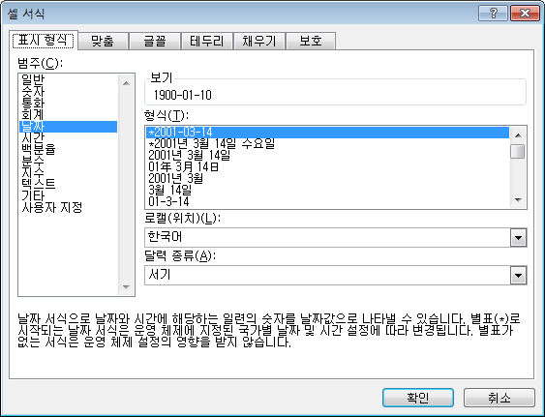Open the 글꼴 tab

[x=155, y=41]
